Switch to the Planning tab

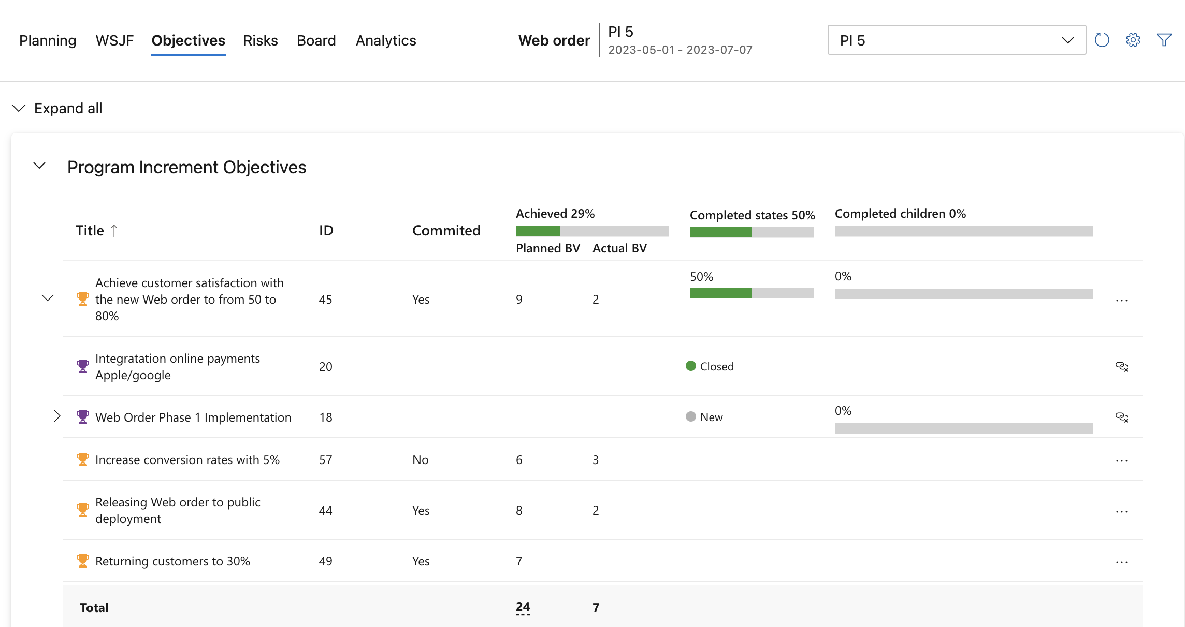(48, 40)
